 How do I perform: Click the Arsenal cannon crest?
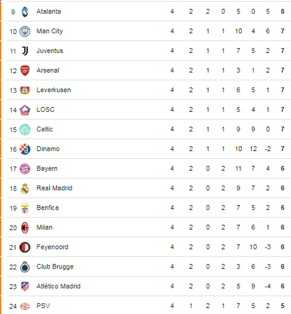click(25, 71)
